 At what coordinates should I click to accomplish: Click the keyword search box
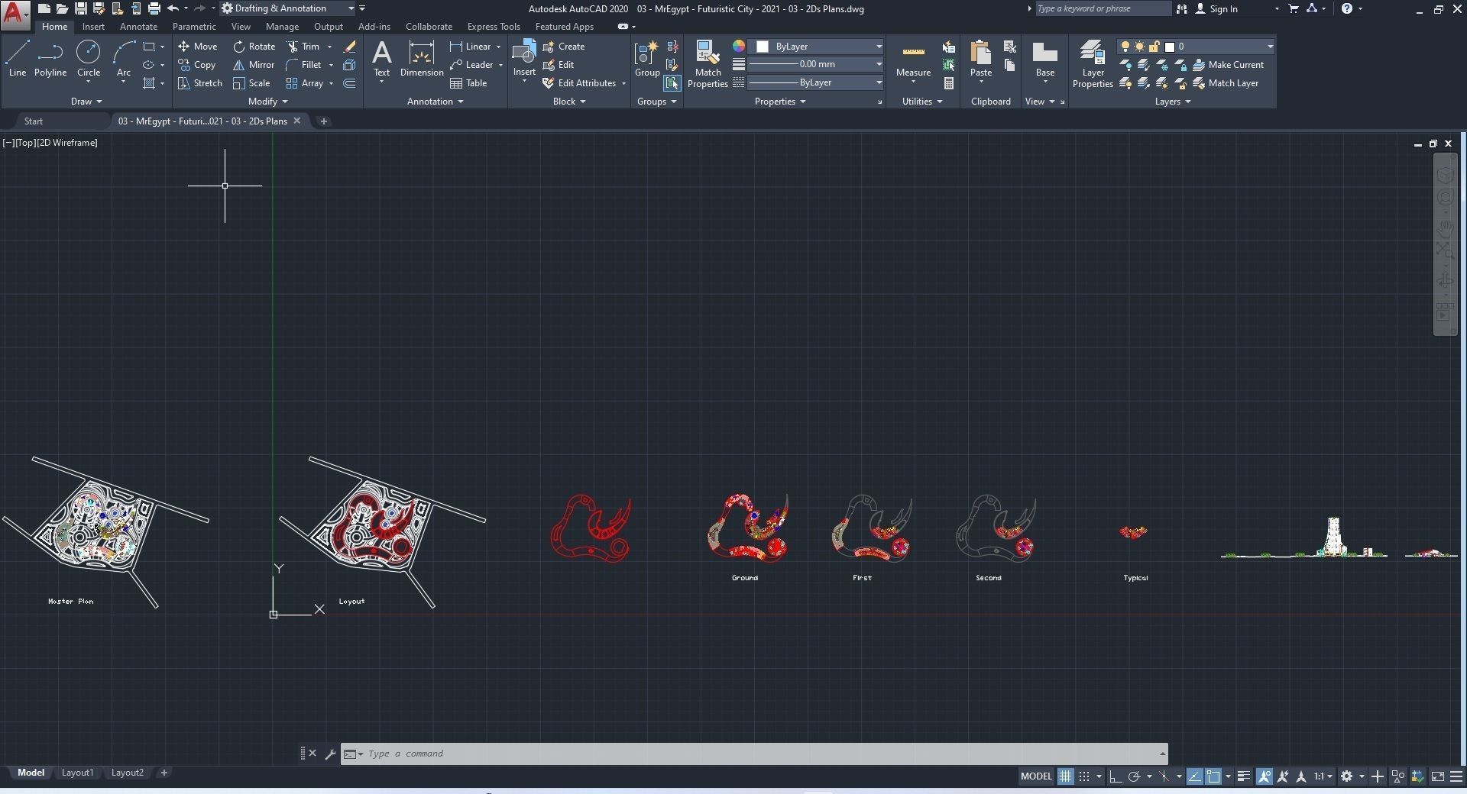pyautogui.click(x=1103, y=8)
